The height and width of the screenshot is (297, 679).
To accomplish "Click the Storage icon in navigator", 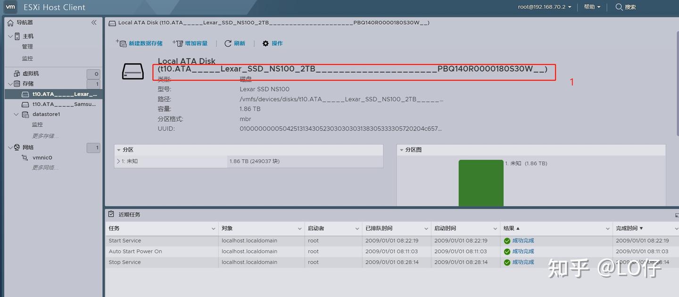I will tap(17, 84).
